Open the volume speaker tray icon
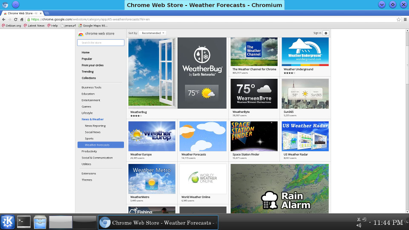 pyautogui.click(x=359, y=225)
